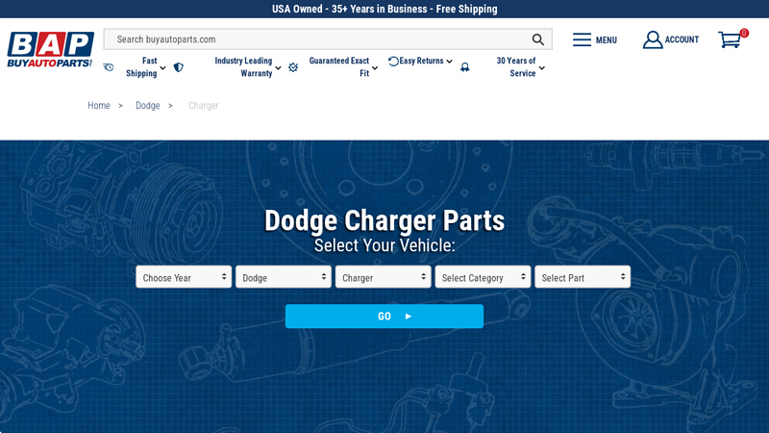Click the Charger breadcrumb
The height and width of the screenshot is (433, 769).
pos(204,106)
